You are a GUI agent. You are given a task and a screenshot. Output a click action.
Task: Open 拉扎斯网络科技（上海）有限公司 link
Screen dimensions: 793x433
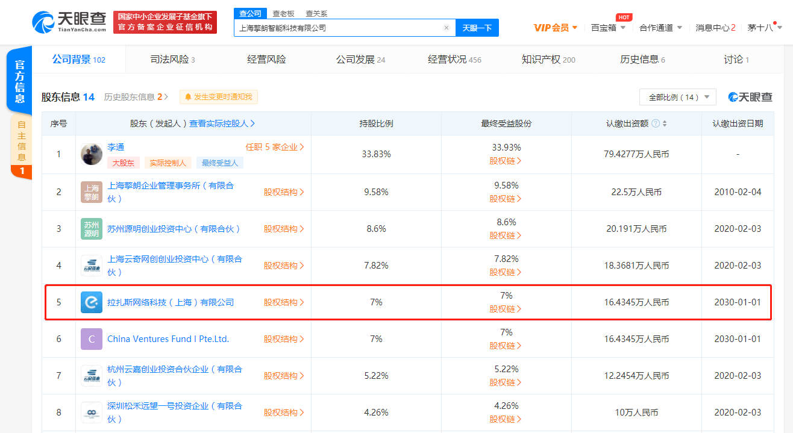[x=171, y=302]
